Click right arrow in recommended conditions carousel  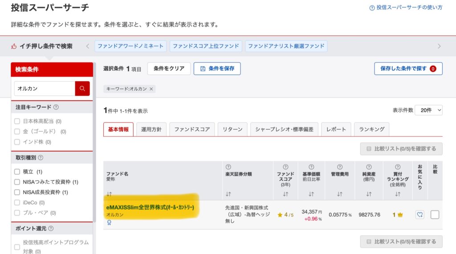[x=439, y=46]
